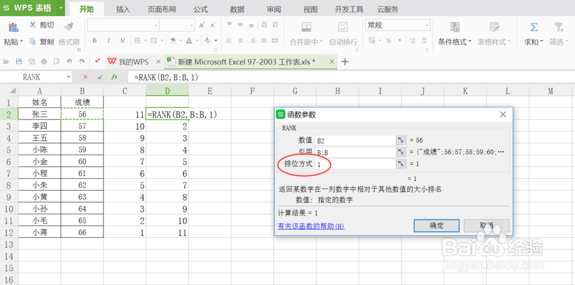Click the undo arrow icon

pyautogui.click(x=70, y=61)
